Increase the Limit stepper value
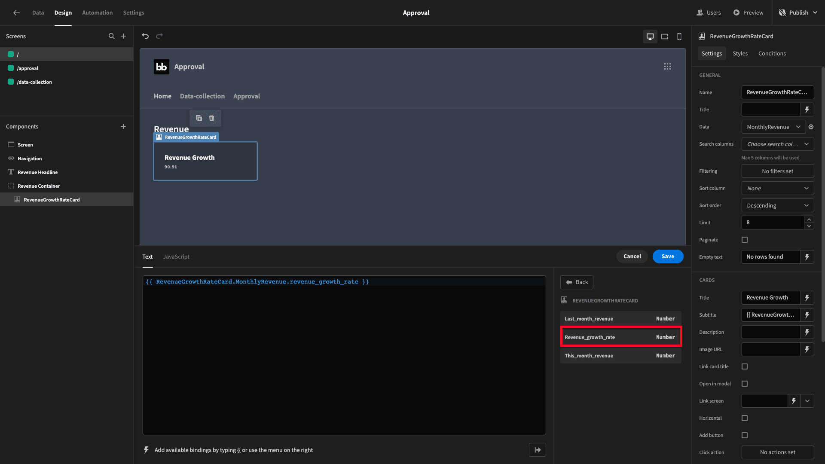The height and width of the screenshot is (464, 825). [x=809, y=220]
